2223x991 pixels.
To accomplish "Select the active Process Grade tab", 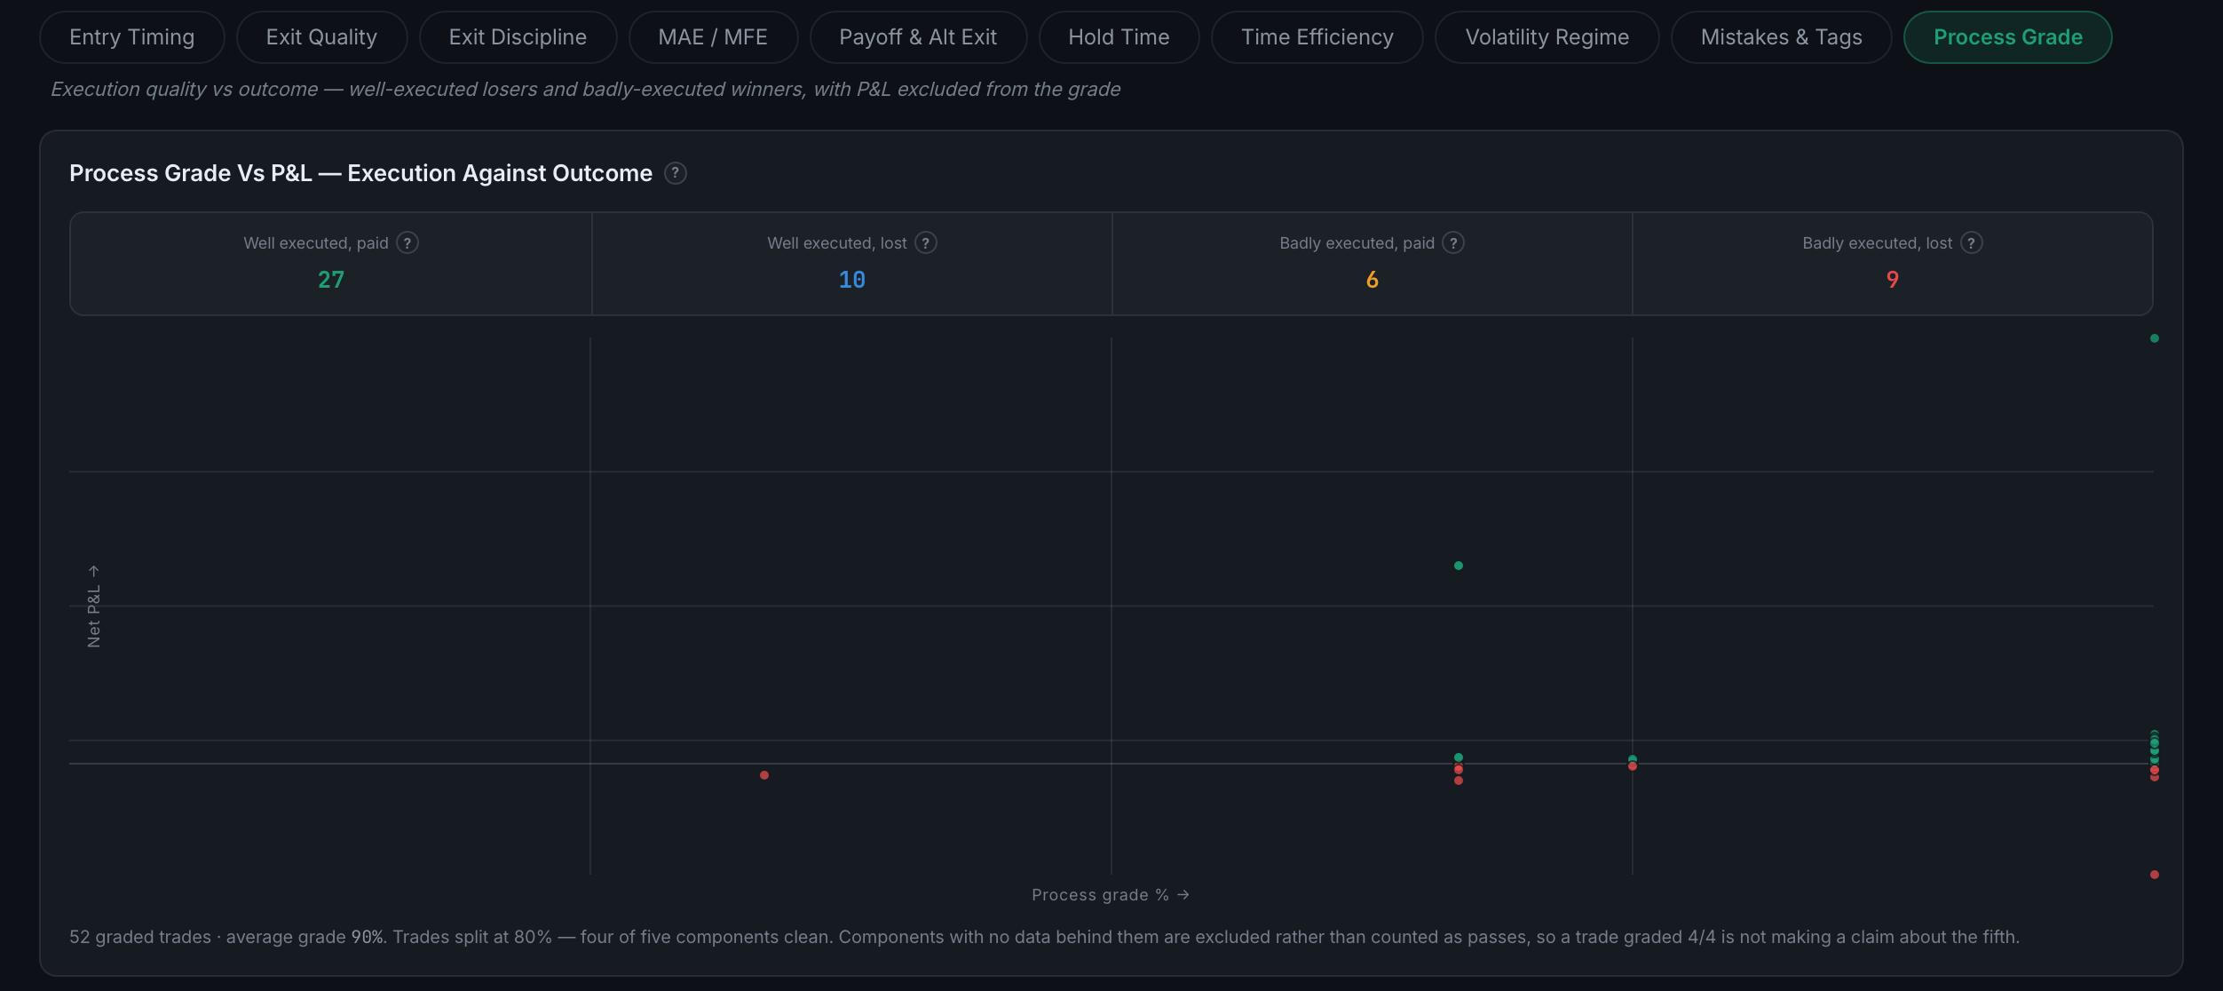I will coord(2008,37).
